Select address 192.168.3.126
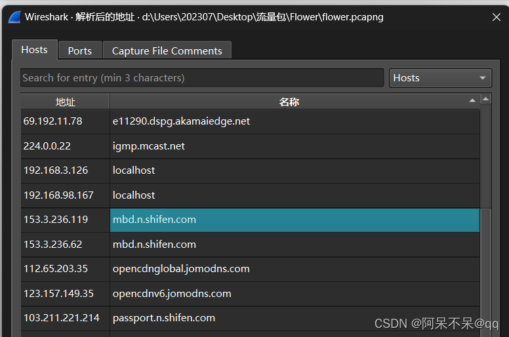 click(65, 170)
